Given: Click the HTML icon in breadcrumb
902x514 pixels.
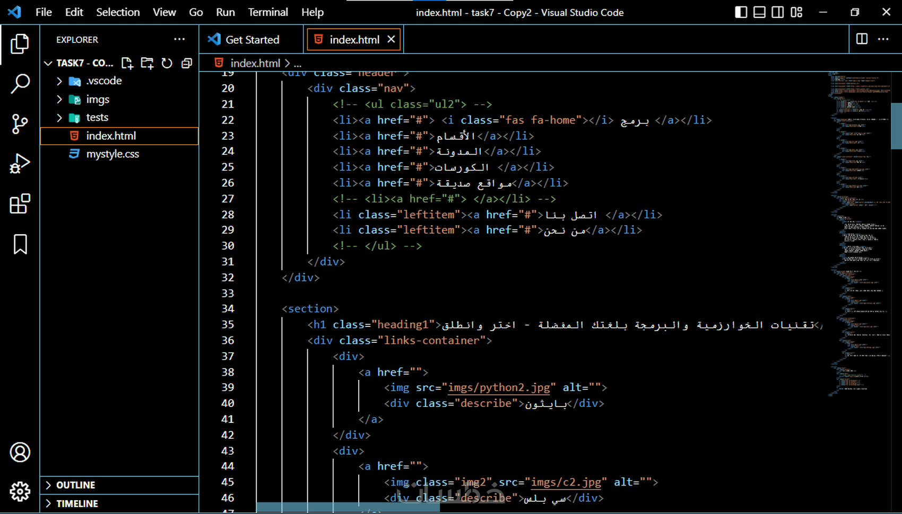Looking at the screenshot, I should click(x=219, y=63).
